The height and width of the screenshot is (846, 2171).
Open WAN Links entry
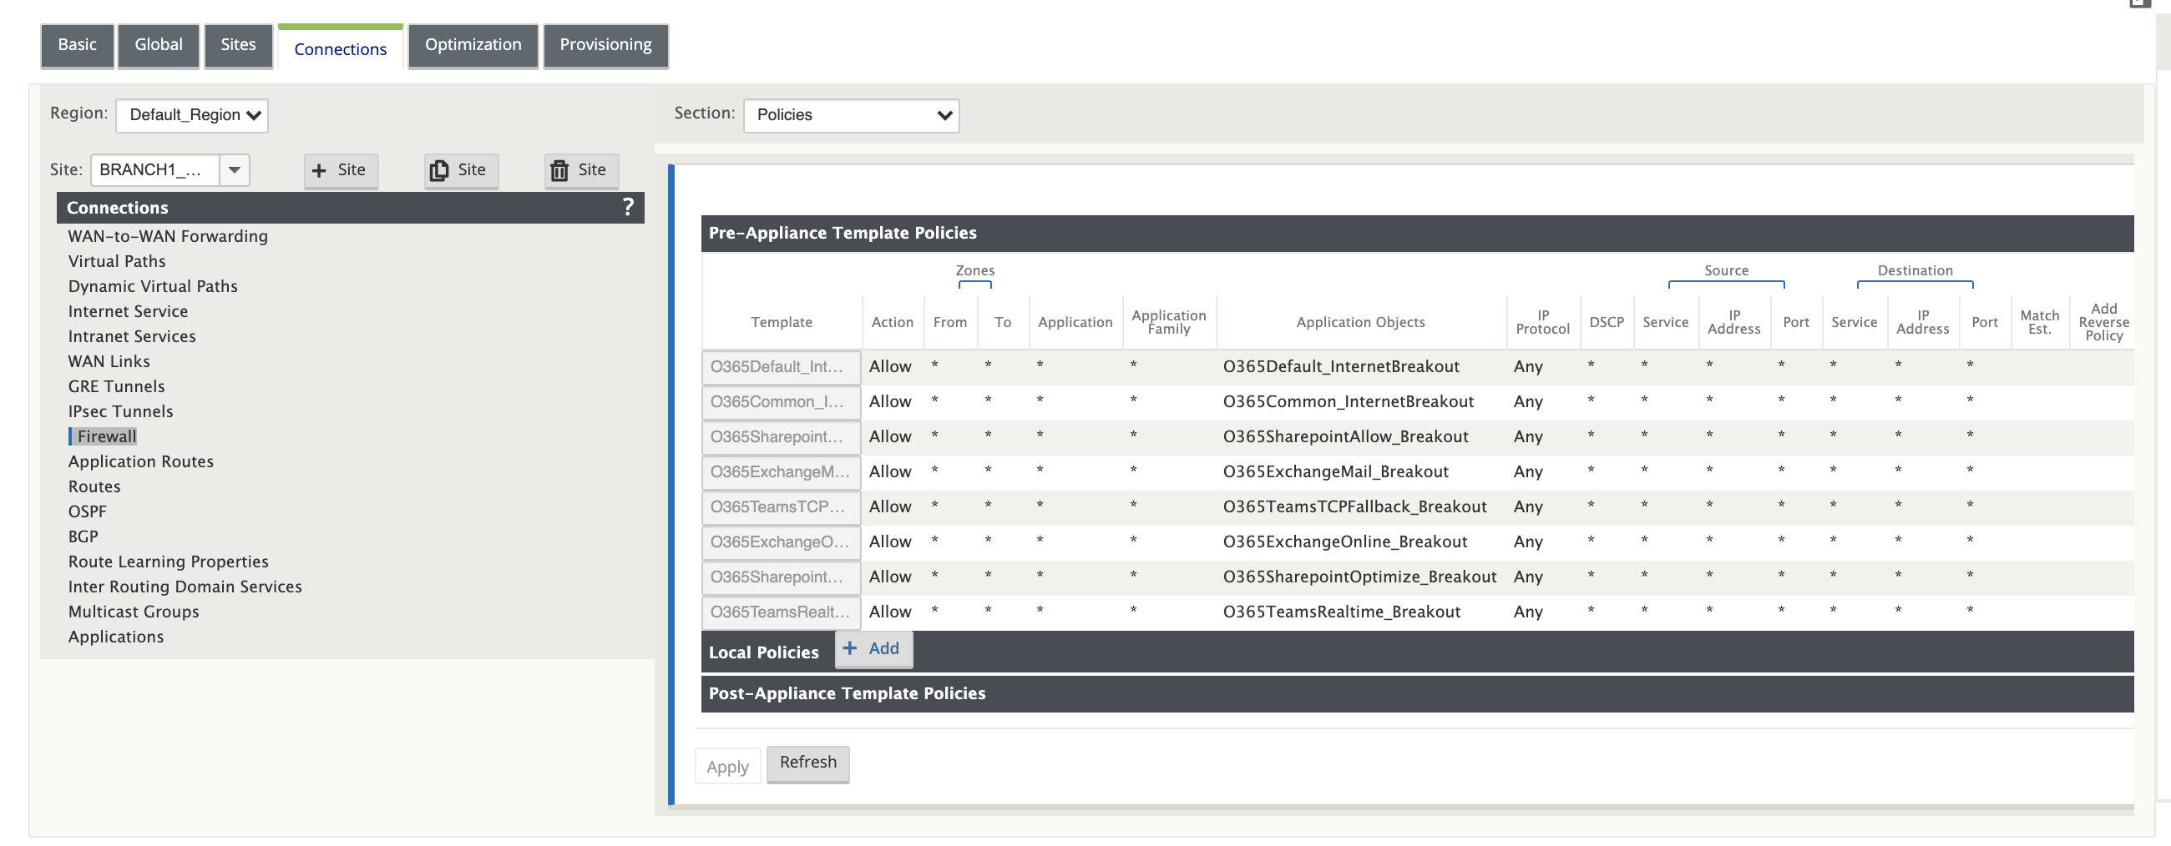coord(109,362)
